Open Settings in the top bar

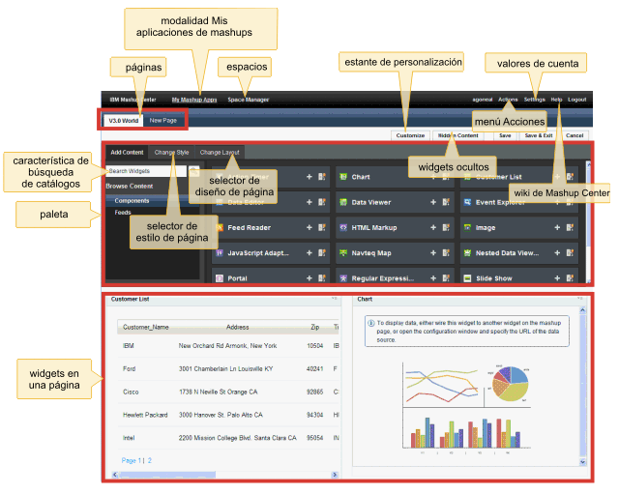click(x=535, y=100)
